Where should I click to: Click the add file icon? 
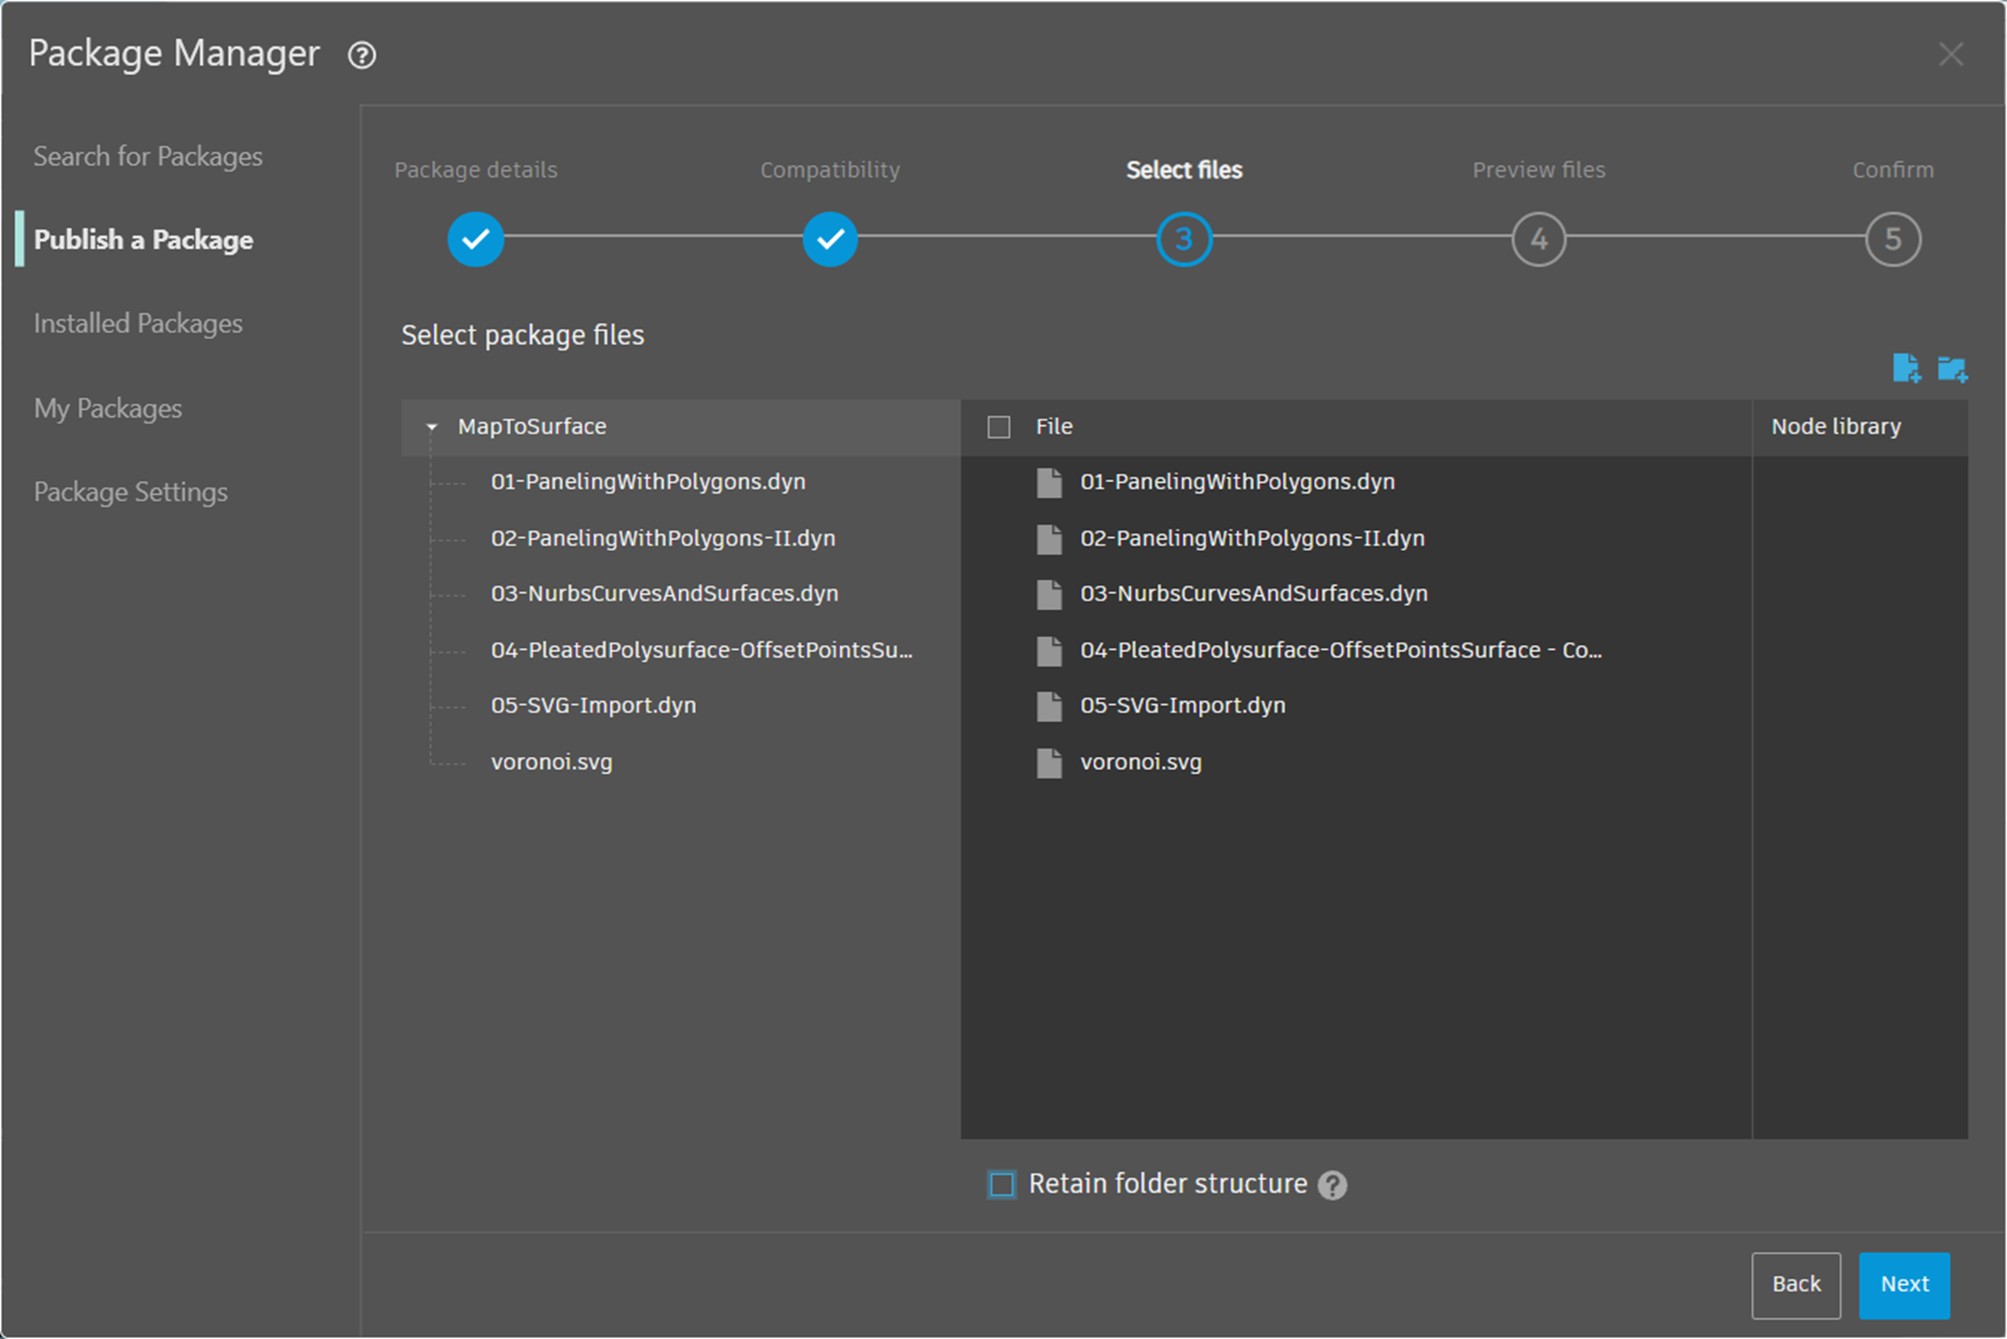1905,368
